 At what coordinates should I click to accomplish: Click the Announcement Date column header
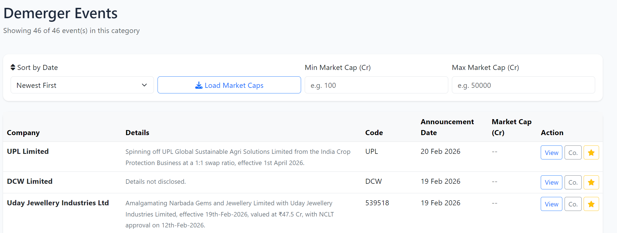point(447,127)
